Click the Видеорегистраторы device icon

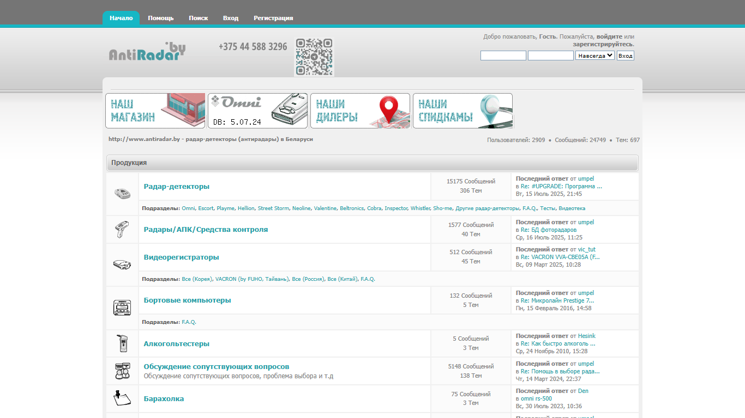click(122, 265)
